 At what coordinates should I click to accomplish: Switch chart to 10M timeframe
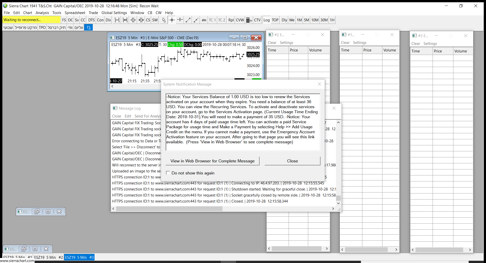coord(315,20)
